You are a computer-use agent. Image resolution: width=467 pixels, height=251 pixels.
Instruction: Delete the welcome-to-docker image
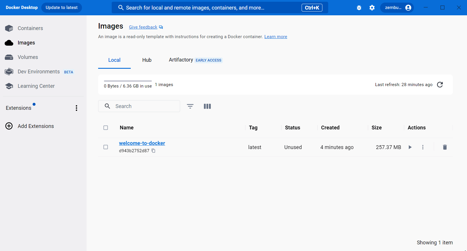pyautogui.click(x=445, y=147)
